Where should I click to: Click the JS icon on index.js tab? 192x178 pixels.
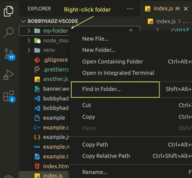148,9
